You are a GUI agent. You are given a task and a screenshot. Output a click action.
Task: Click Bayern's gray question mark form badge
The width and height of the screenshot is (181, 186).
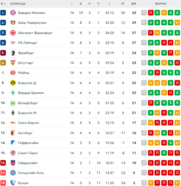click(144, 13)
